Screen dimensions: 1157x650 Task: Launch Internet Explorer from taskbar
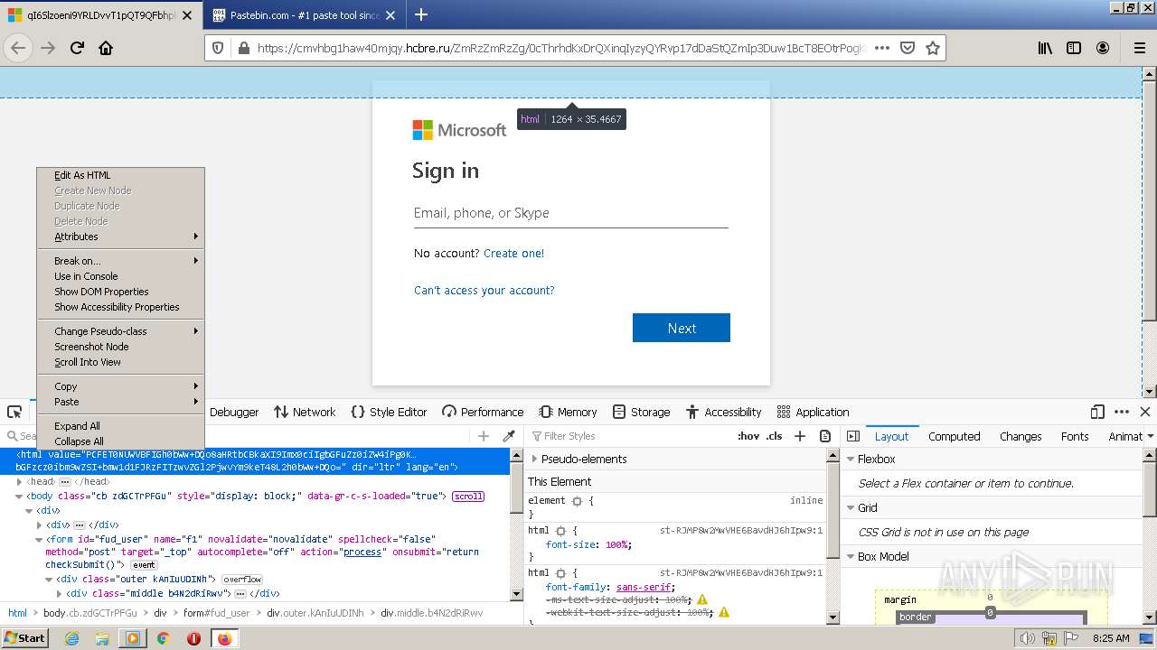[x=72, y=638]
